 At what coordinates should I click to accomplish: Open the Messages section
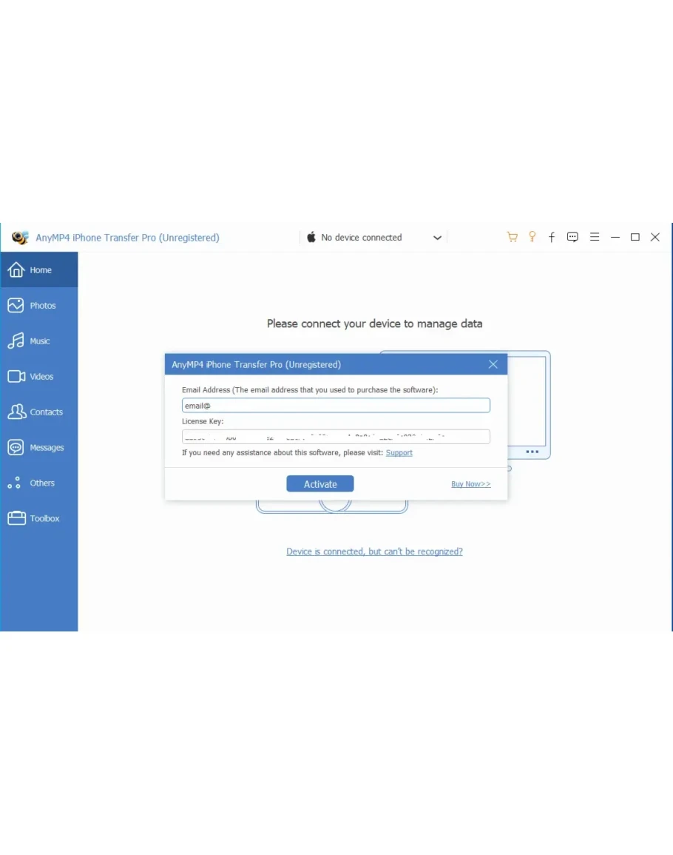(39, 448)
